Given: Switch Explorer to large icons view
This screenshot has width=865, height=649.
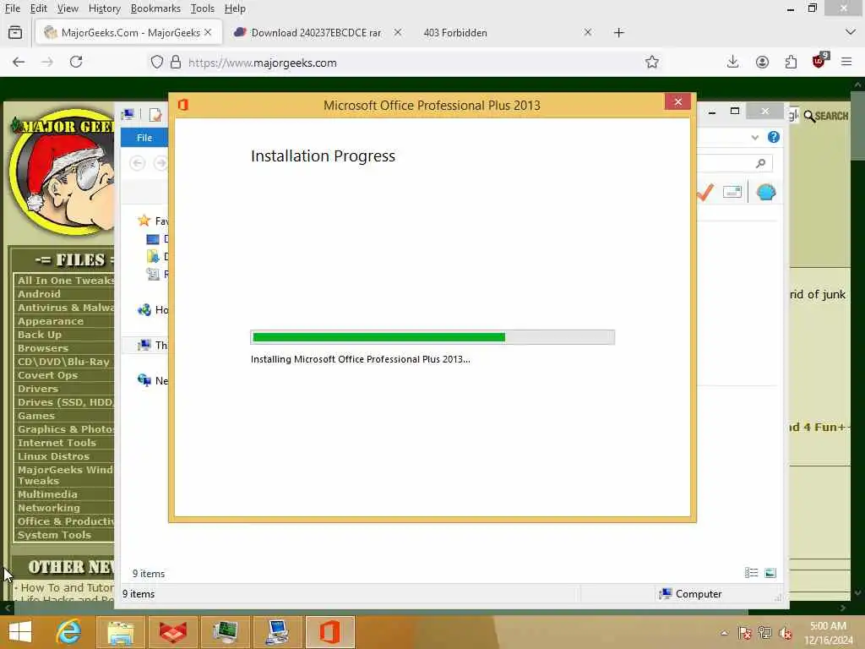Looking at the screenshot, I should coord(770,573).
